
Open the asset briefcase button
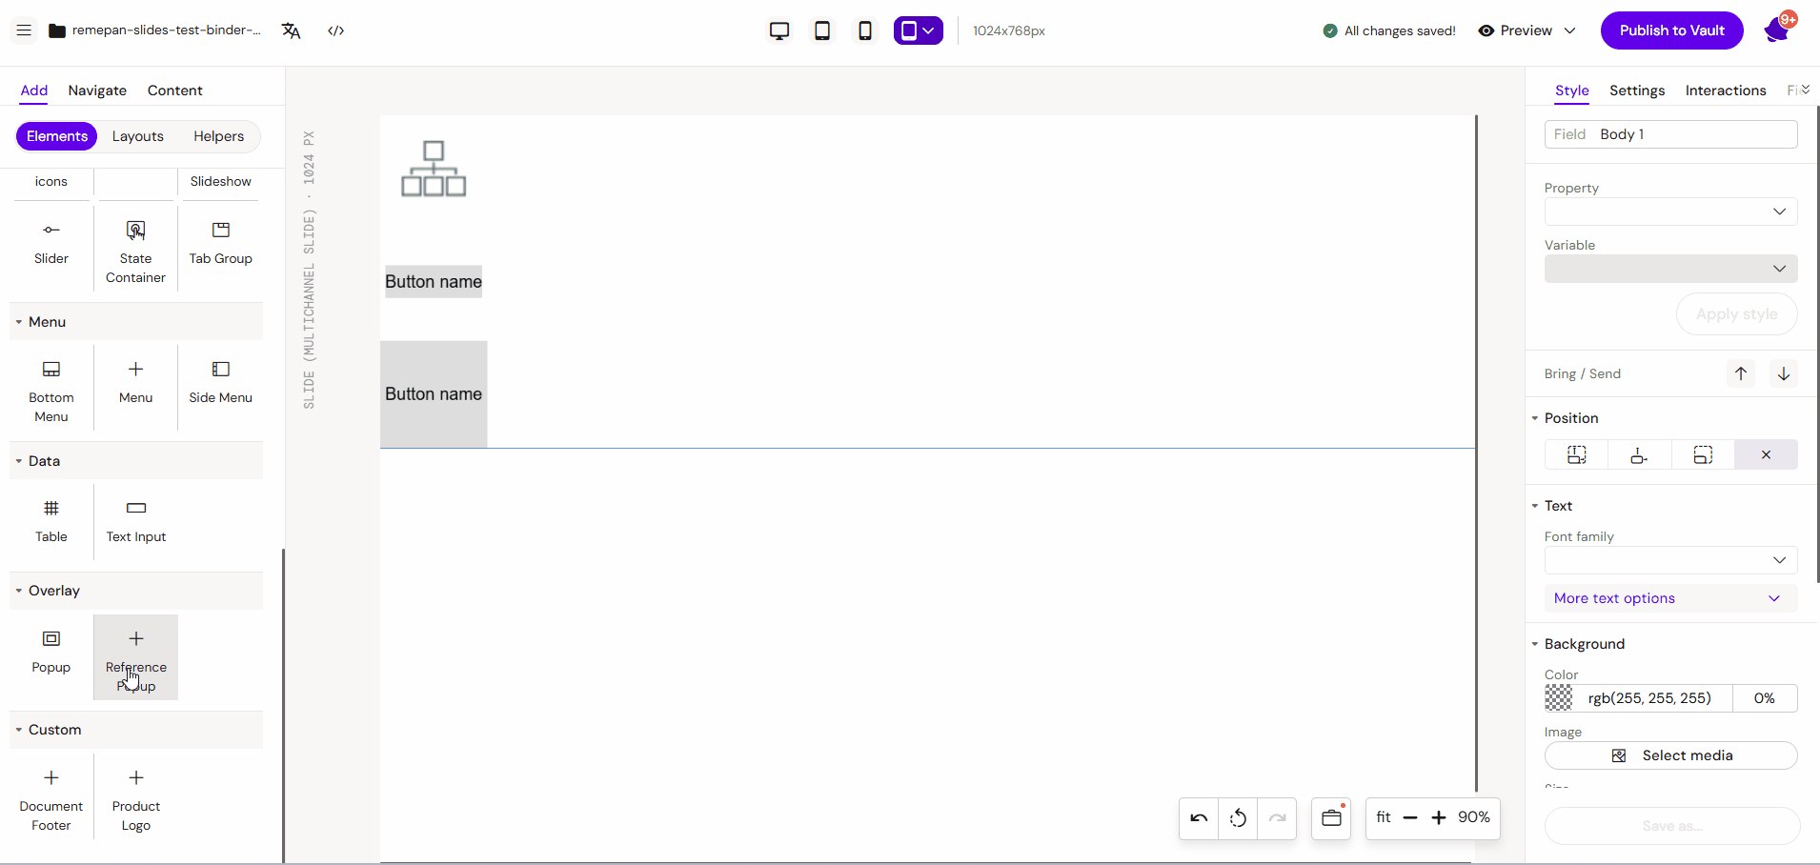click(1331, 818)
